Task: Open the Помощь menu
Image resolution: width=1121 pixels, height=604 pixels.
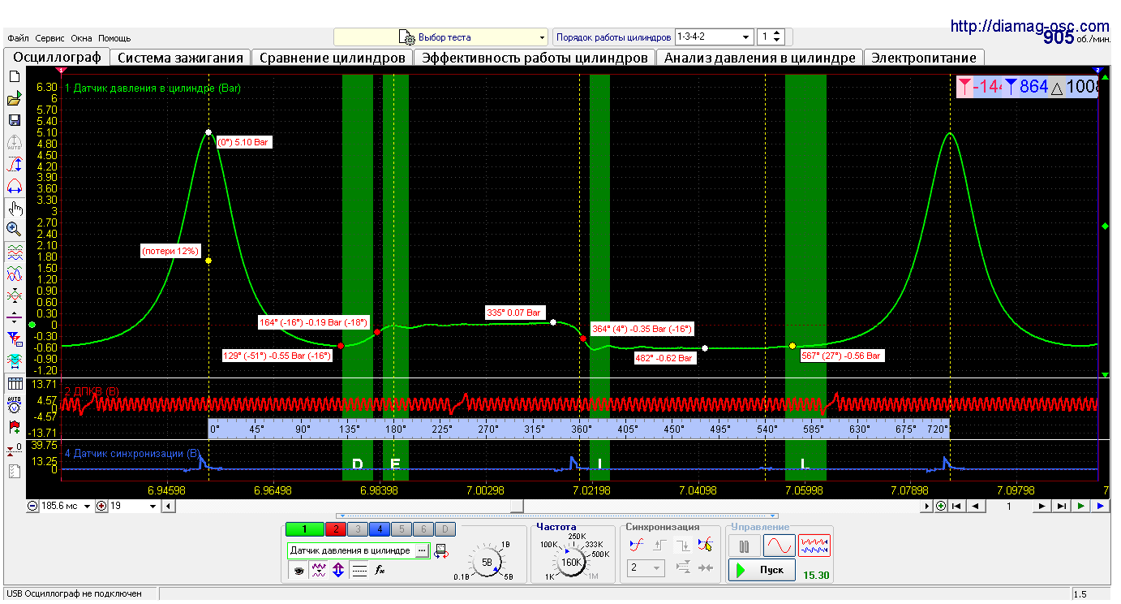Action: point(114,38)
